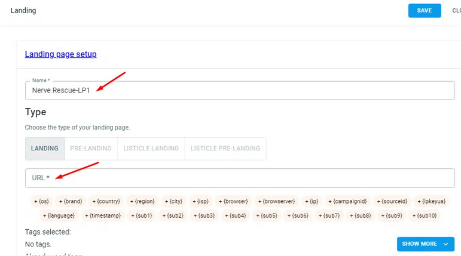Add the {sub2} tag
The height and width of the screenshot is (256, 461).
173,216
